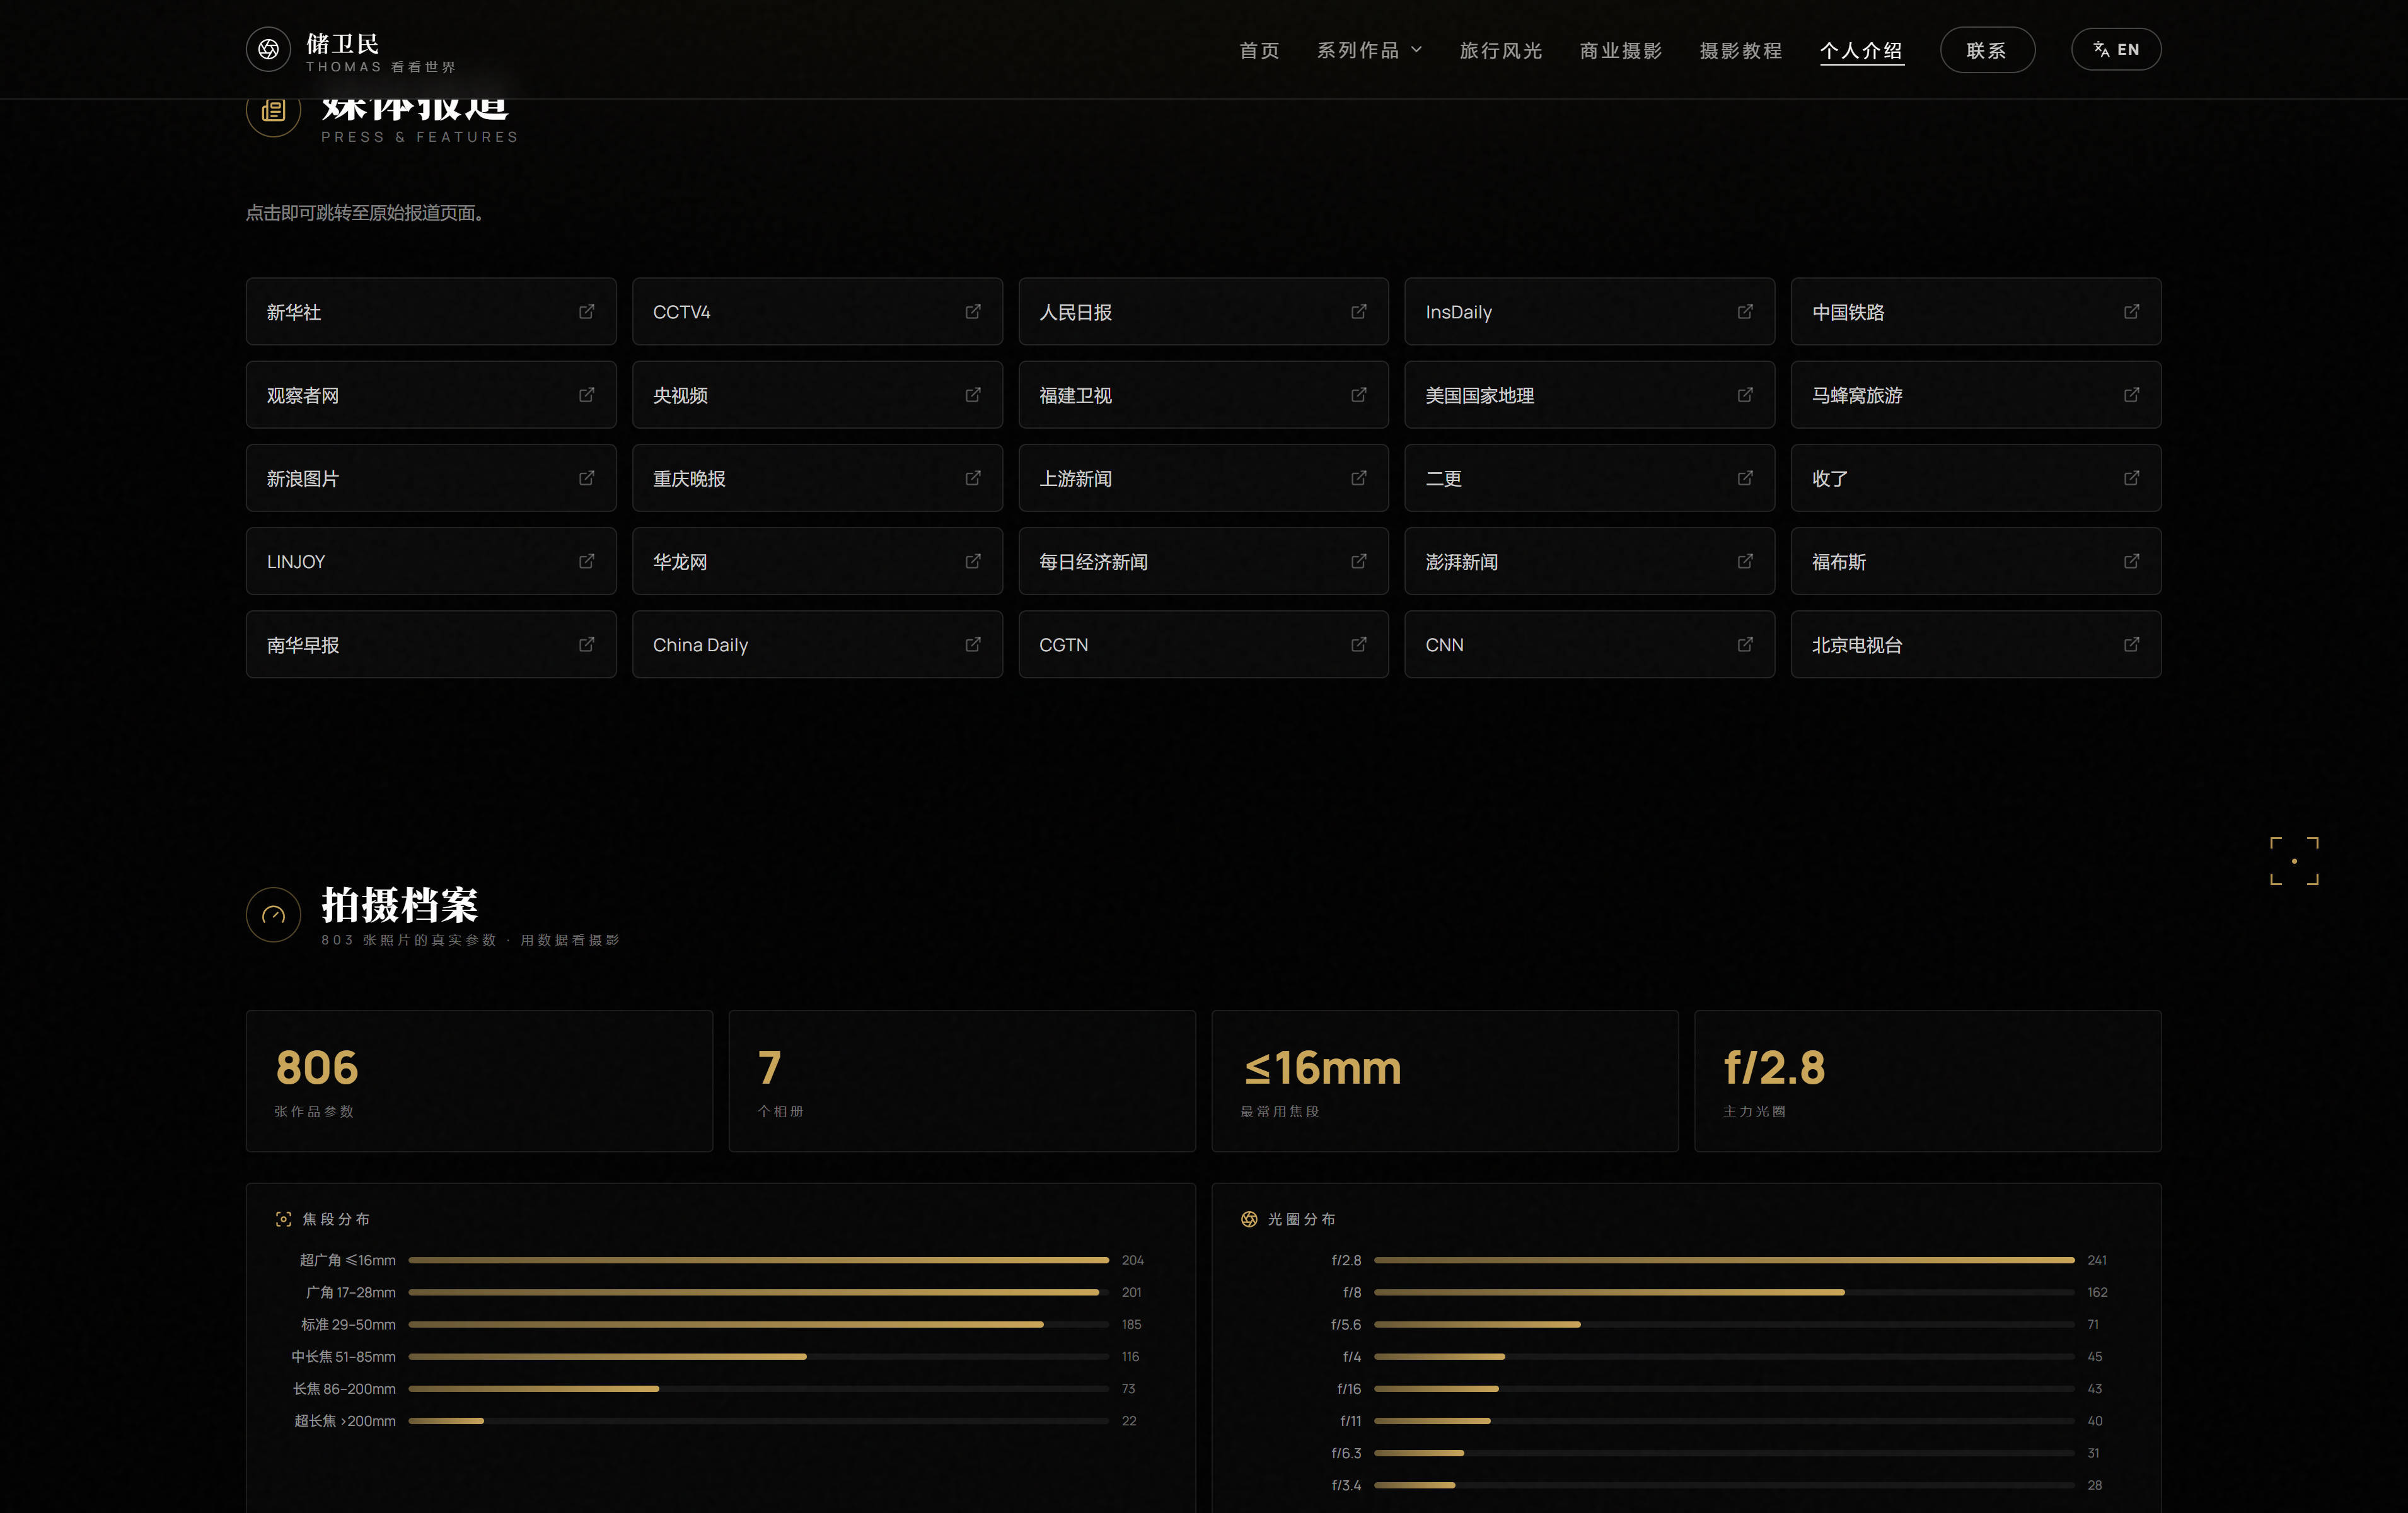2408x1513 pixels.
Task: Open external link icon on 福布斯 card
Action: 2132,561
